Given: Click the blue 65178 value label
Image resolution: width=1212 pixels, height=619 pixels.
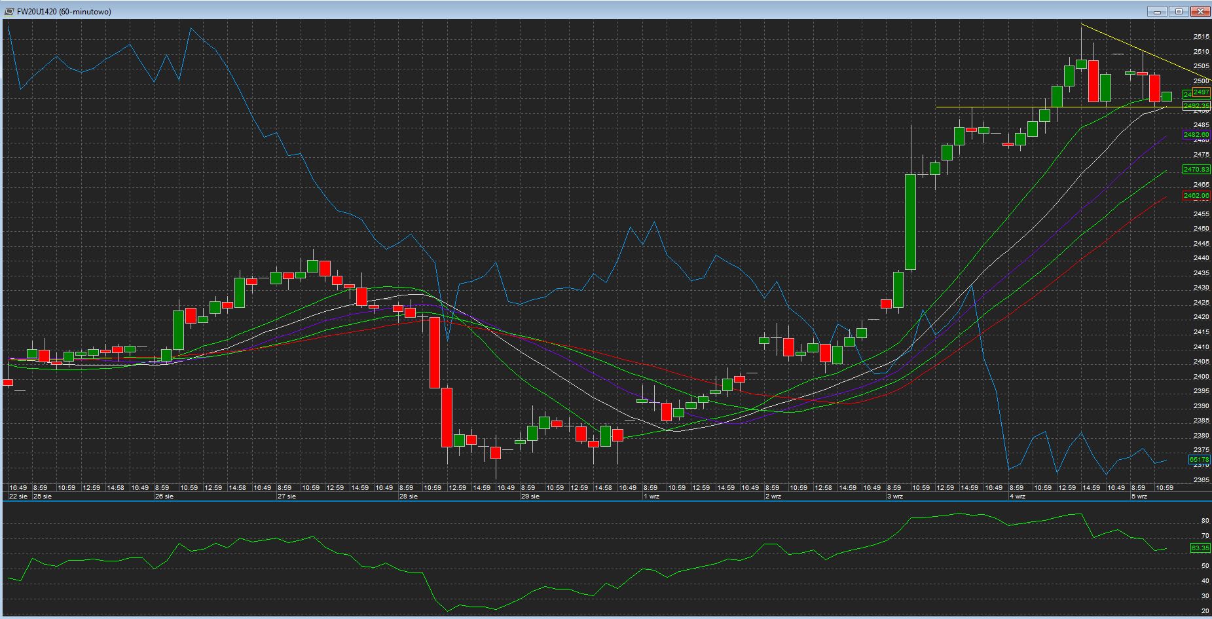Looking at the screenshot, I should (1199, 460).
